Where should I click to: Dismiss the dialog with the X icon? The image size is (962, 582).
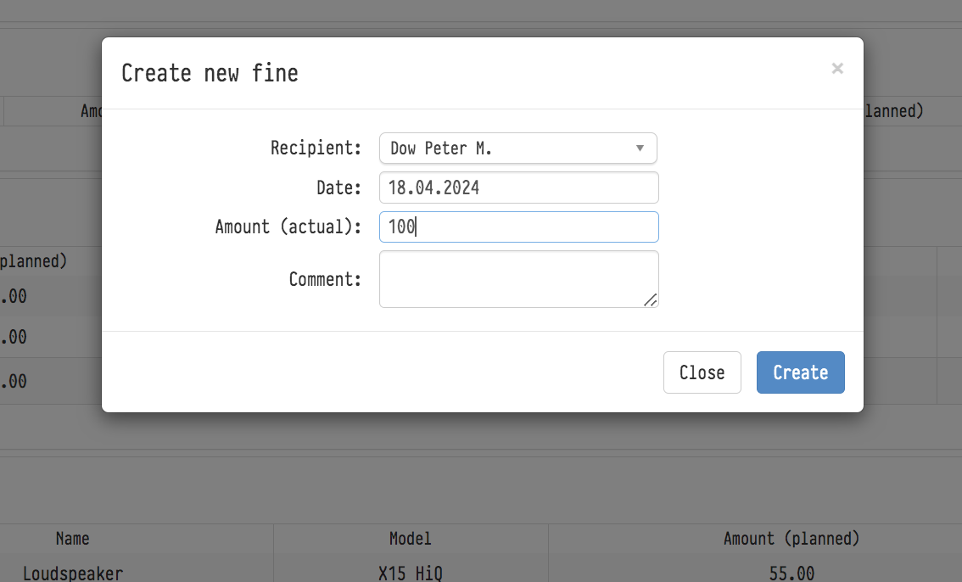pos(837,69)
